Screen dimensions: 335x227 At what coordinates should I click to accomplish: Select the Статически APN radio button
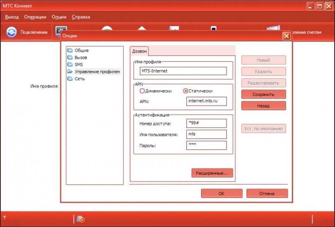click(186, 91)
